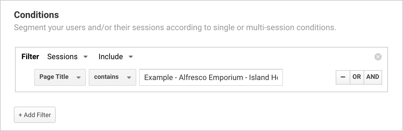Viewport: 403px width, 131px height.
Task: Click the arrow beside Include
Action: point(131,57)
